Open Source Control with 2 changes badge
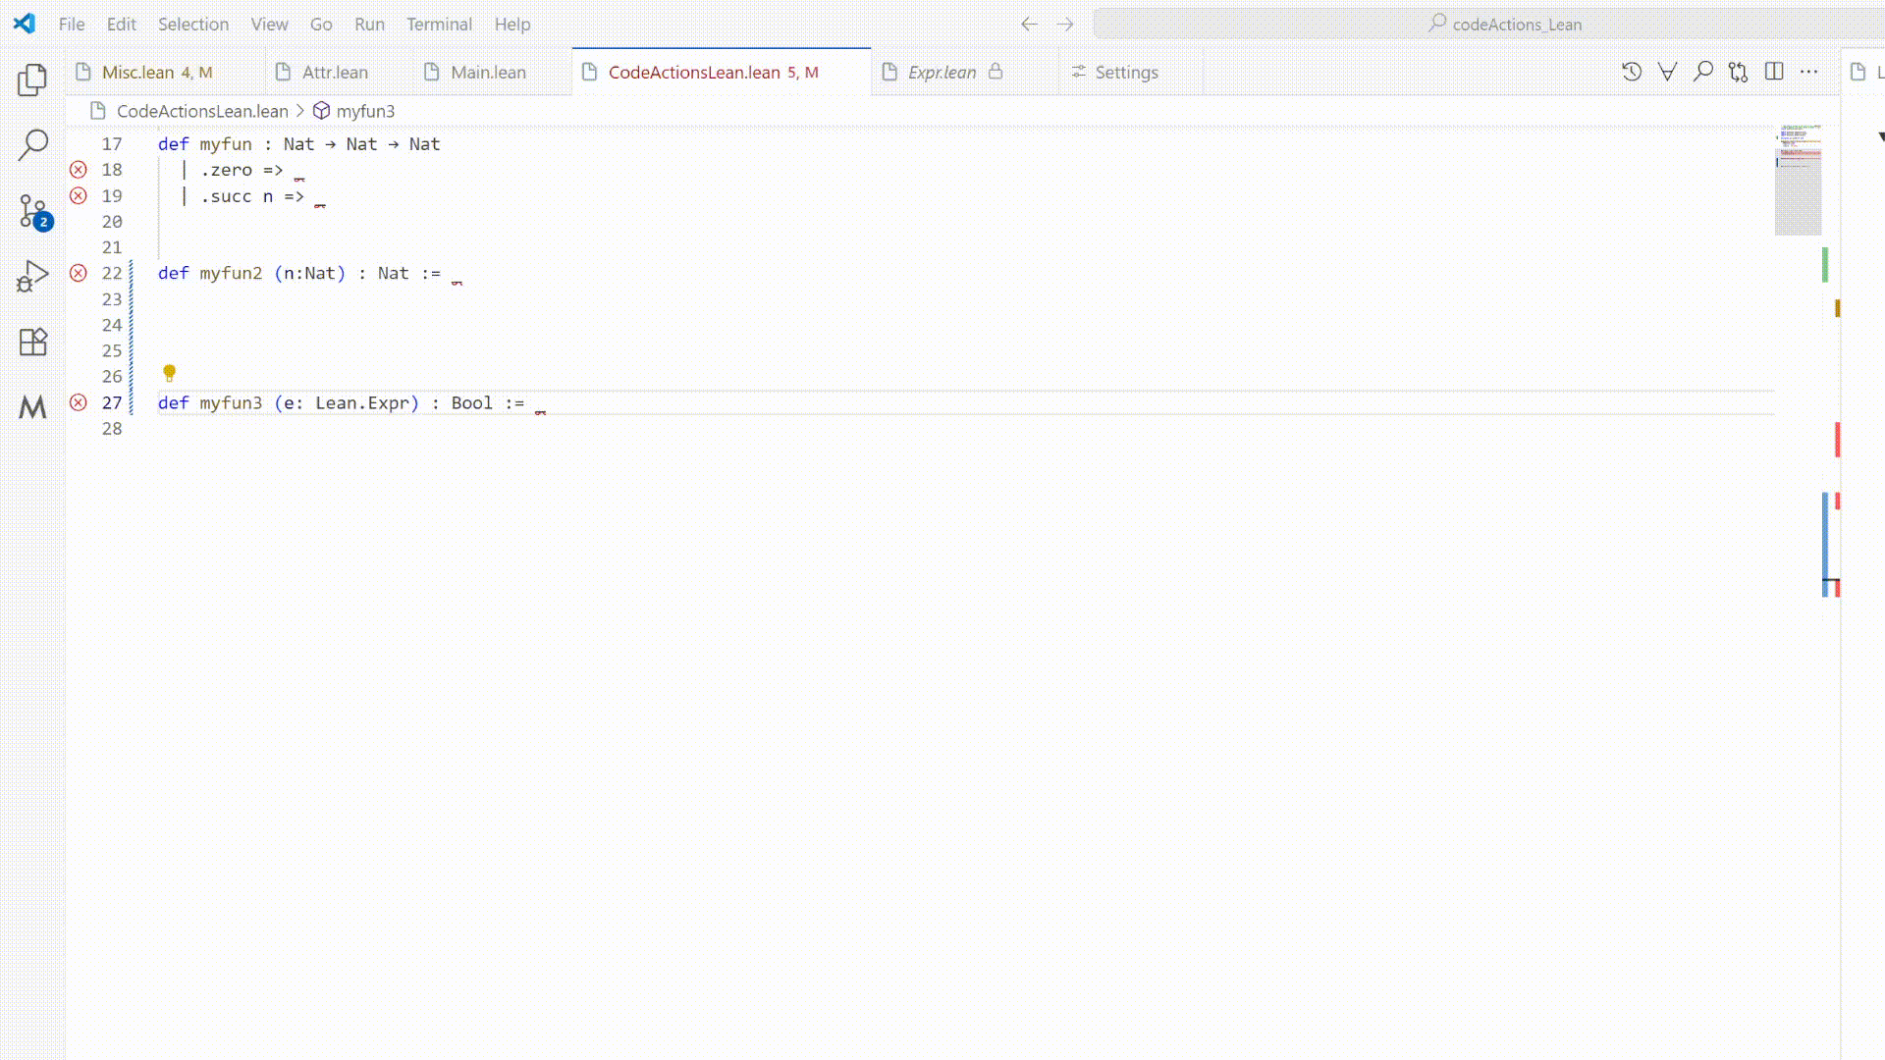This screenshot has width=1885, height=1060. tap(32, 211)
